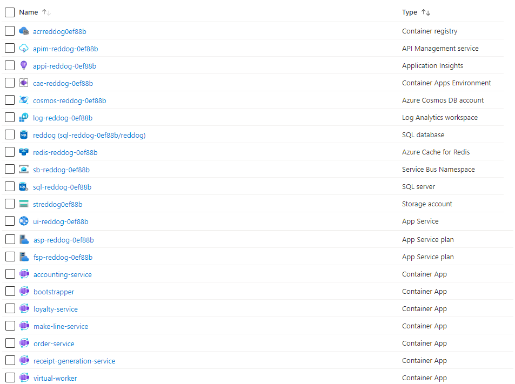The image size is (515, 384).
Task: Select the ui-reddog-0ef88b row checkbox
Action: [x=10, y=221]
